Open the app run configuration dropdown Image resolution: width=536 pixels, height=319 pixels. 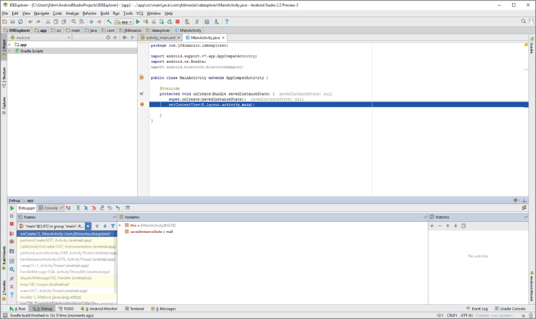click(x=124, y=22)
